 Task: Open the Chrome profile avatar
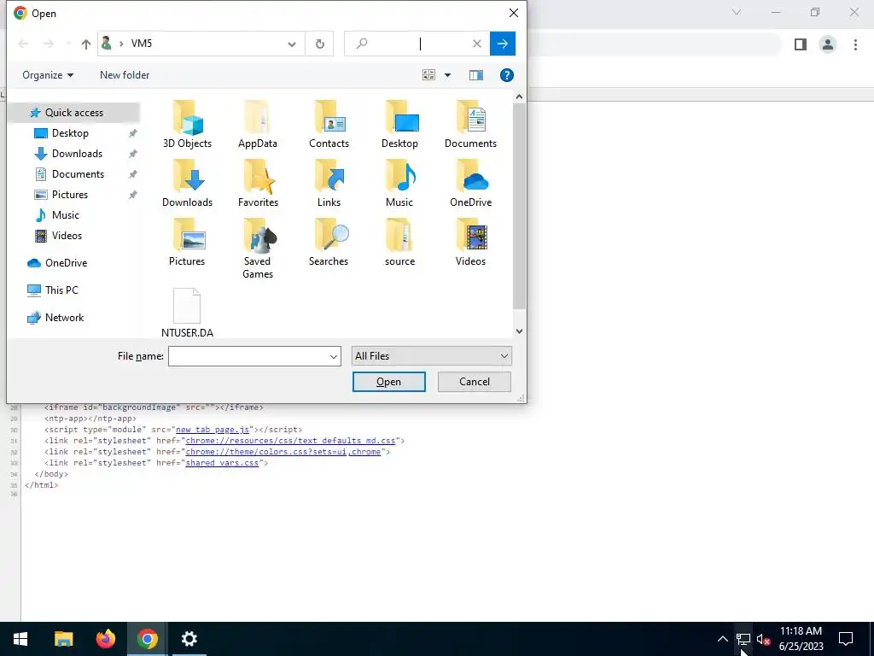point(828,44)
